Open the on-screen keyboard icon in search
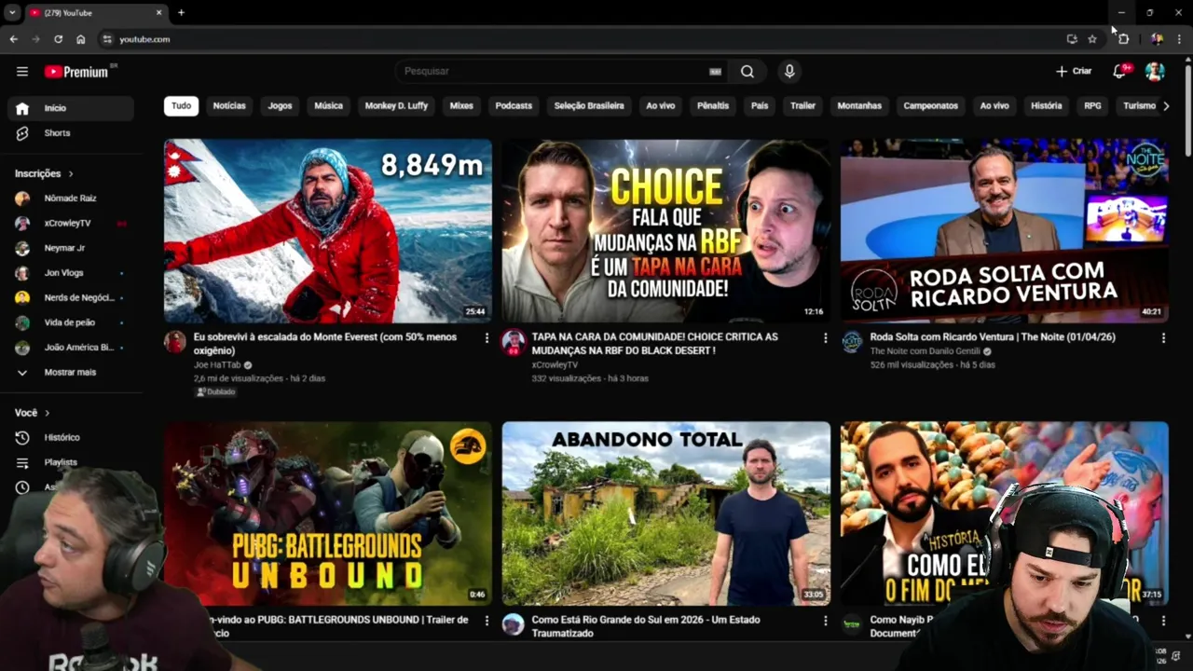This screenshot has width=1193, height=671. pyautogui.click(x=715, y=72)
